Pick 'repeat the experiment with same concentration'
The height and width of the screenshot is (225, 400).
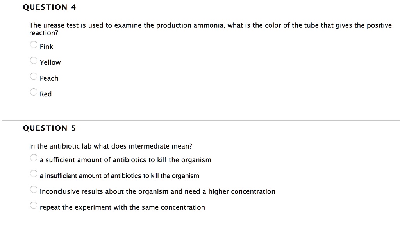(34, 205)
